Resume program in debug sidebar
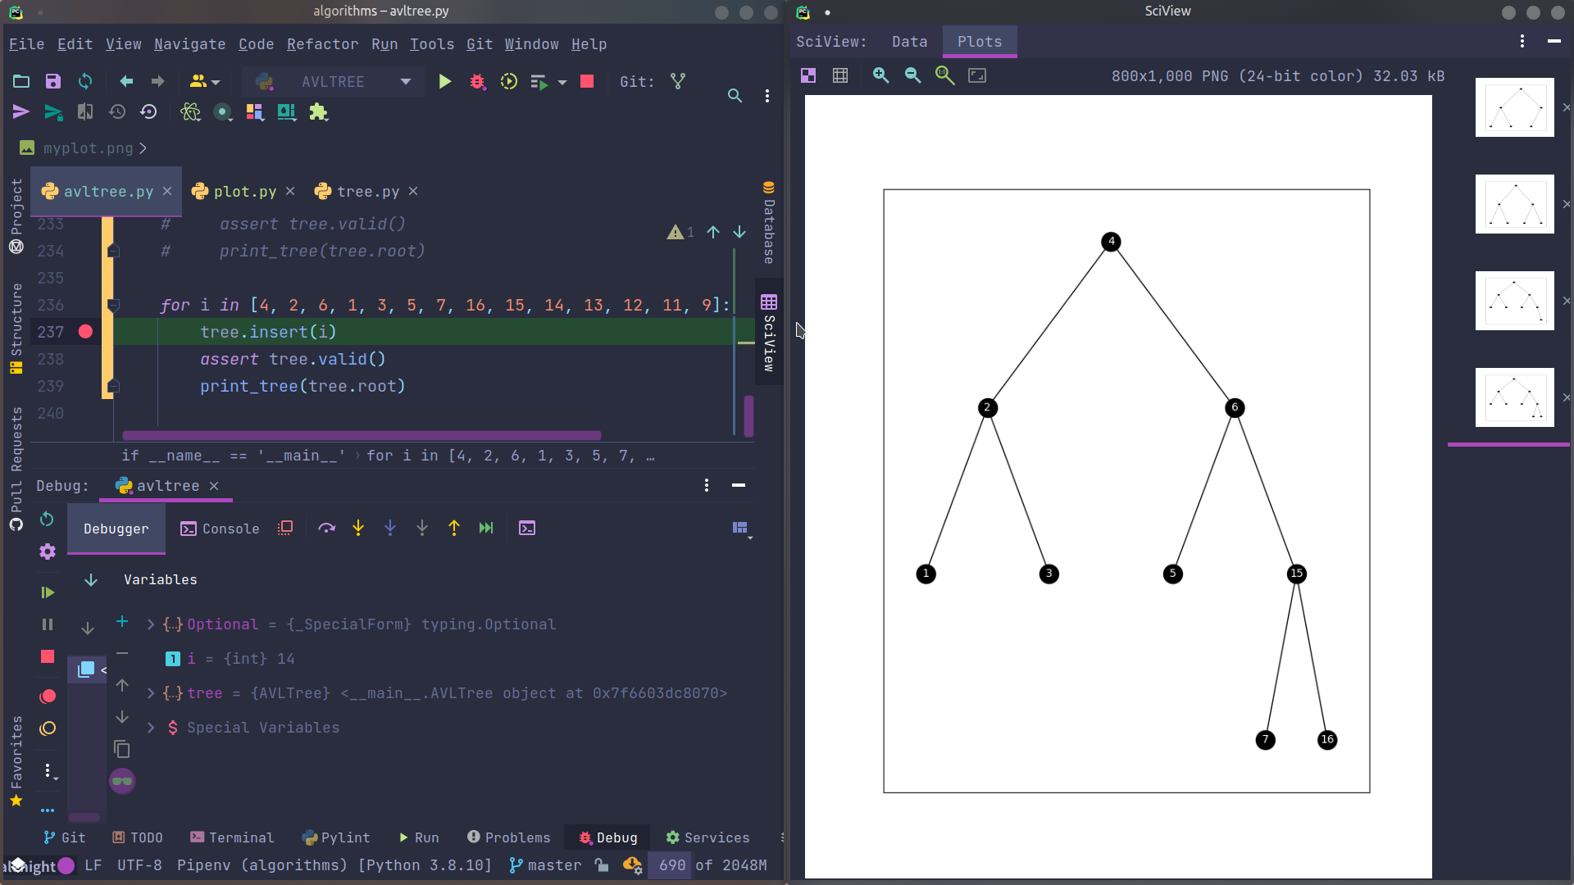 pos(48,592)
